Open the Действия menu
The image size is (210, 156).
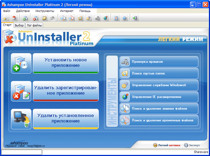[x=23, y=11]
